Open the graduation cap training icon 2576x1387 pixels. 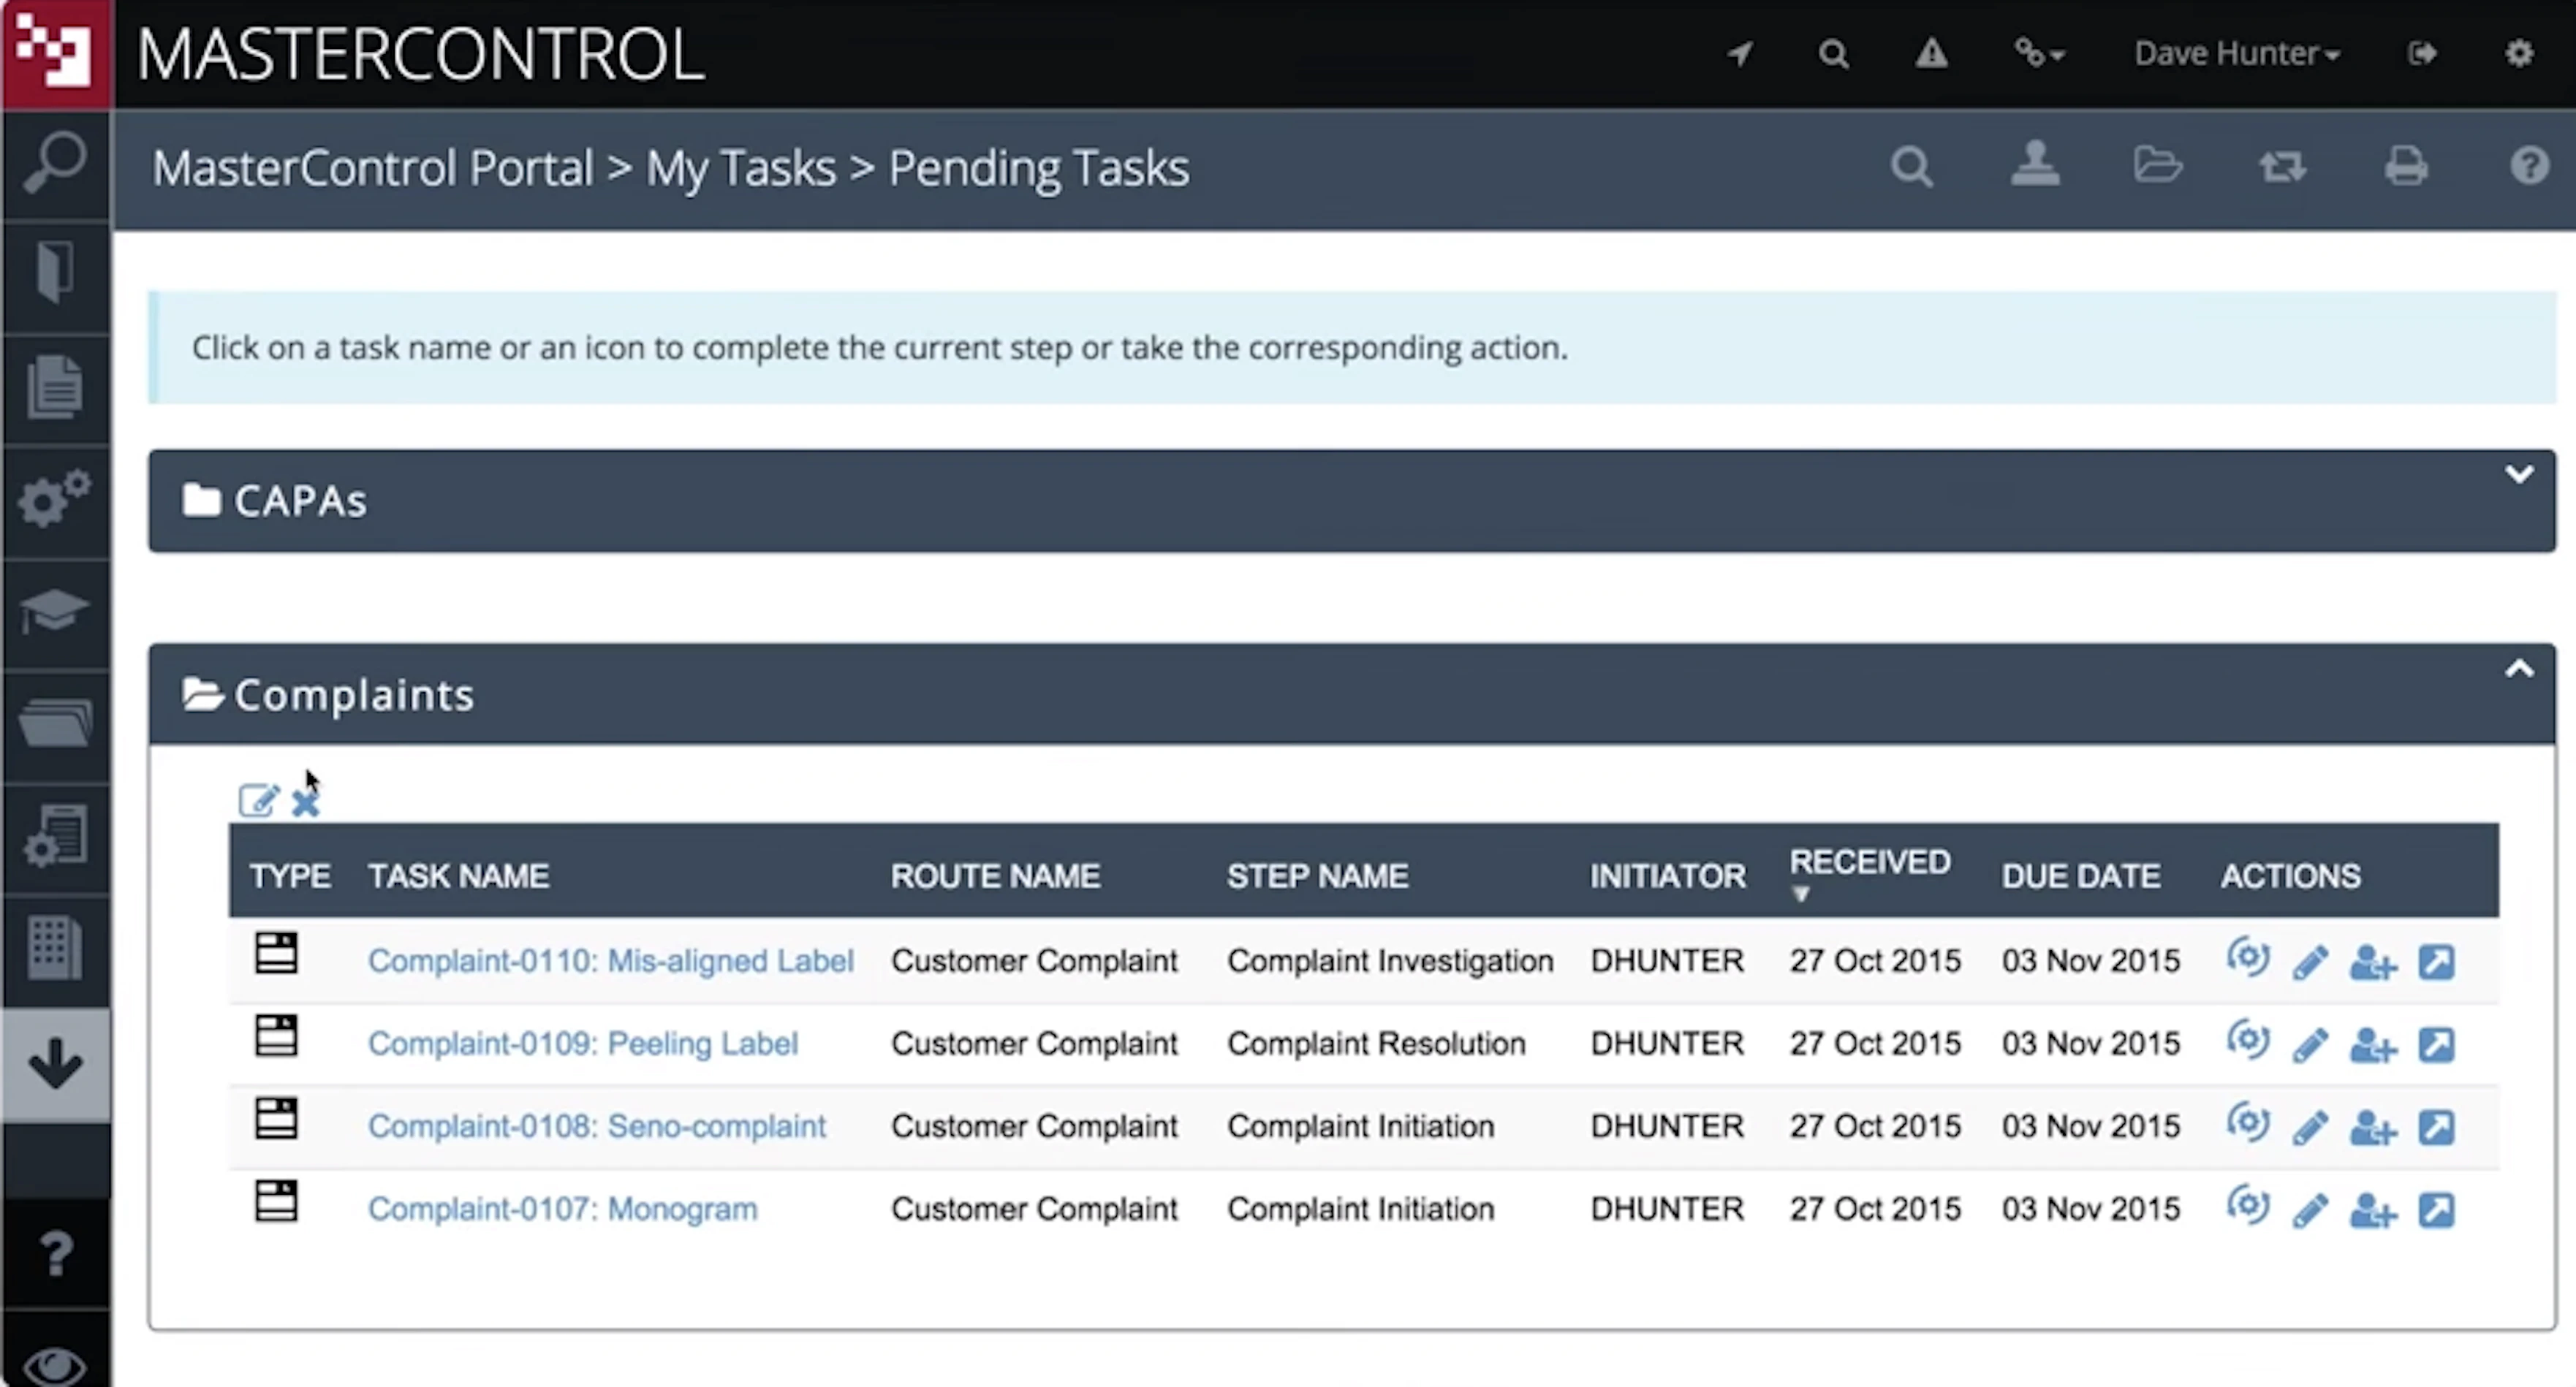[x=55, y=610]
